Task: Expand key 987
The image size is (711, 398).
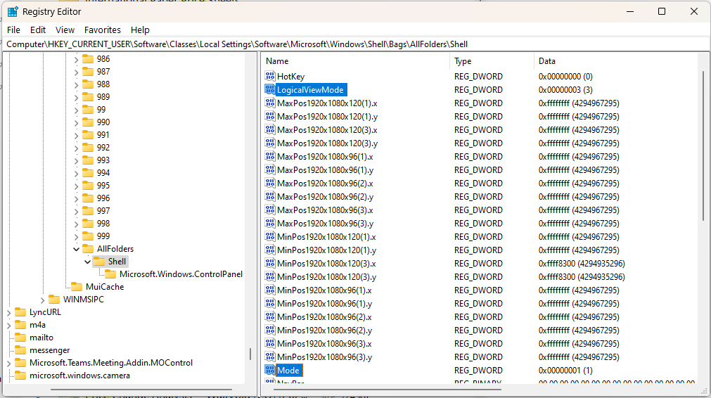Action: pyautogui.click(x=76, y=72)
